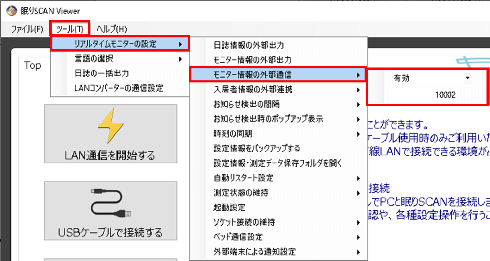490x261 pixels.
Task: Select LANコンバーターの通信設定 menu entry
Action: [x=119, y=88]
